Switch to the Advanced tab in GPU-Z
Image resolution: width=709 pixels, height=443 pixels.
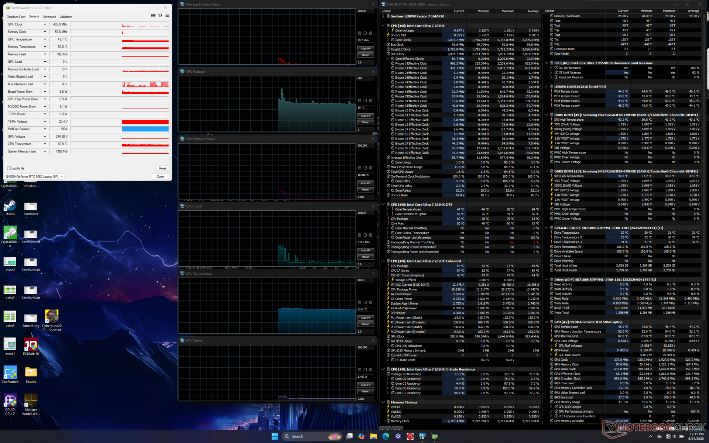click(49, 17)
